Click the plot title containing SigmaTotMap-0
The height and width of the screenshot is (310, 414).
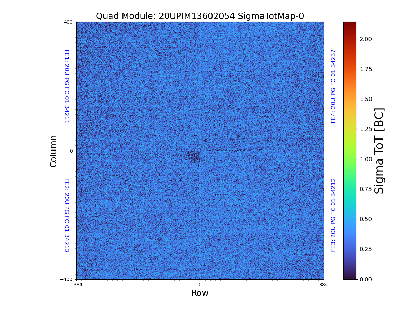click(x=200, y=16)
